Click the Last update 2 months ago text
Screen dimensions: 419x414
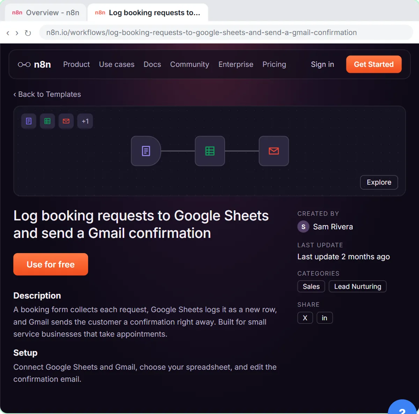point(344,257)
